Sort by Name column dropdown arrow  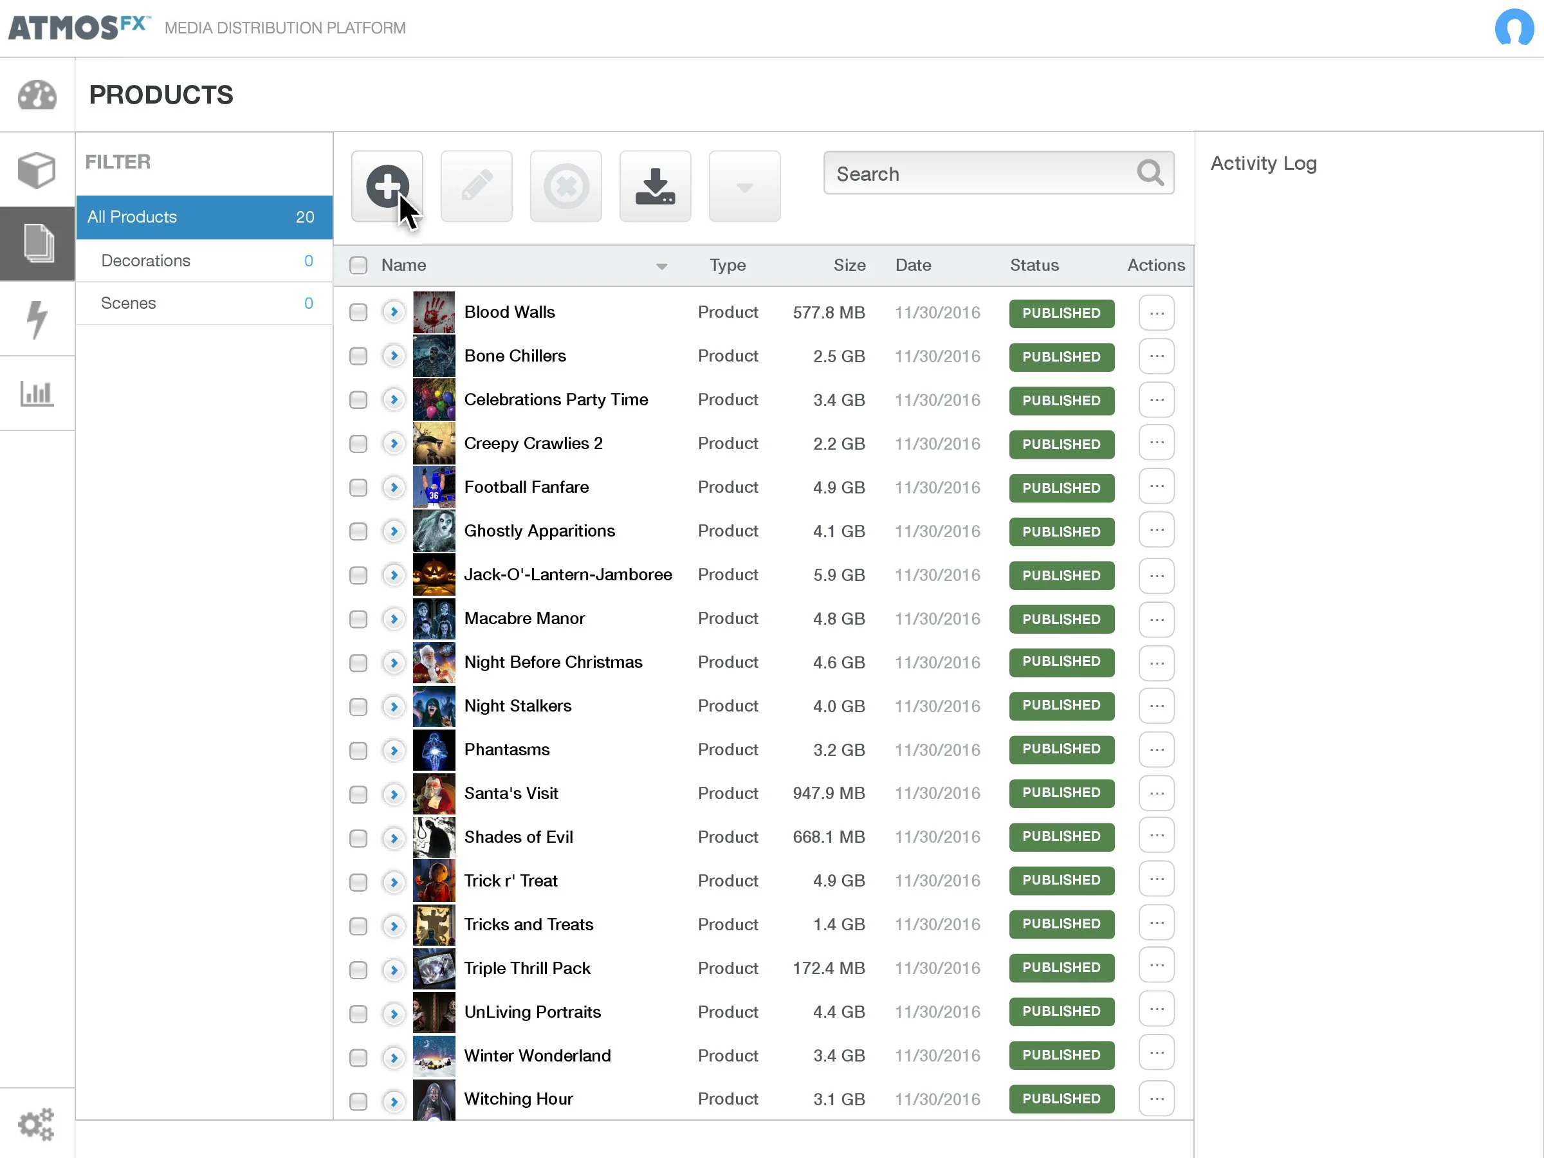tap(661, 266)
